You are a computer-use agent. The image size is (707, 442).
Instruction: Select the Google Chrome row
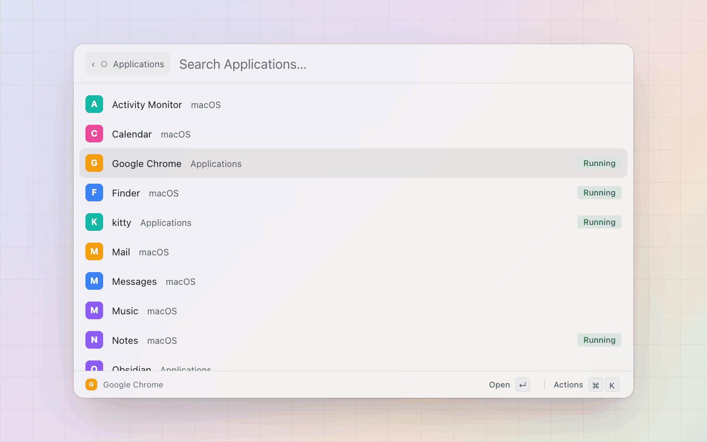point(353,163)
